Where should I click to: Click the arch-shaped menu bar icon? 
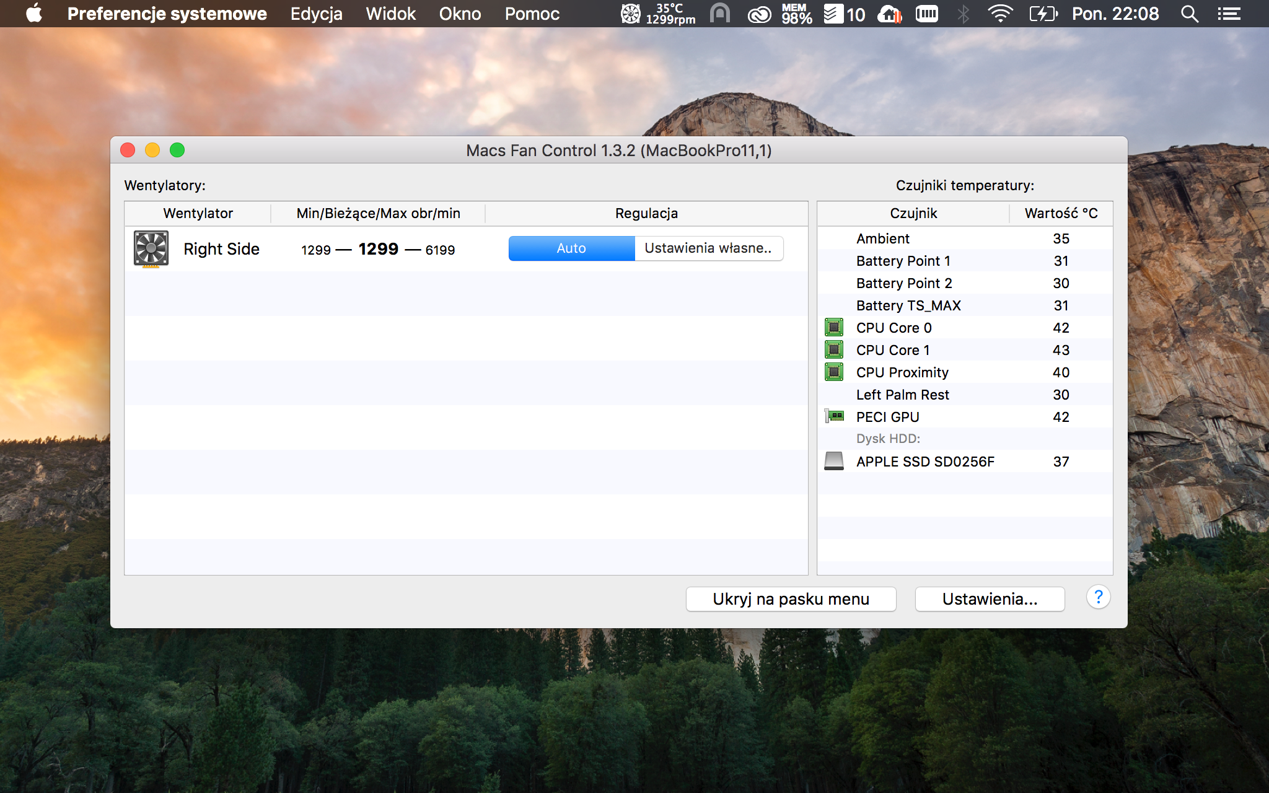(719, 14)
